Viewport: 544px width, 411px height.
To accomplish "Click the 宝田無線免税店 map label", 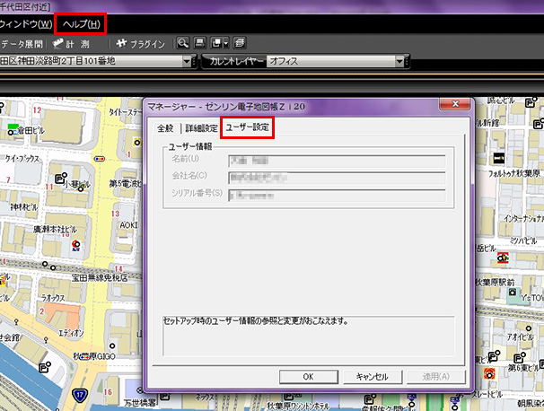I will pyautogui.click(x=100, y=278).
